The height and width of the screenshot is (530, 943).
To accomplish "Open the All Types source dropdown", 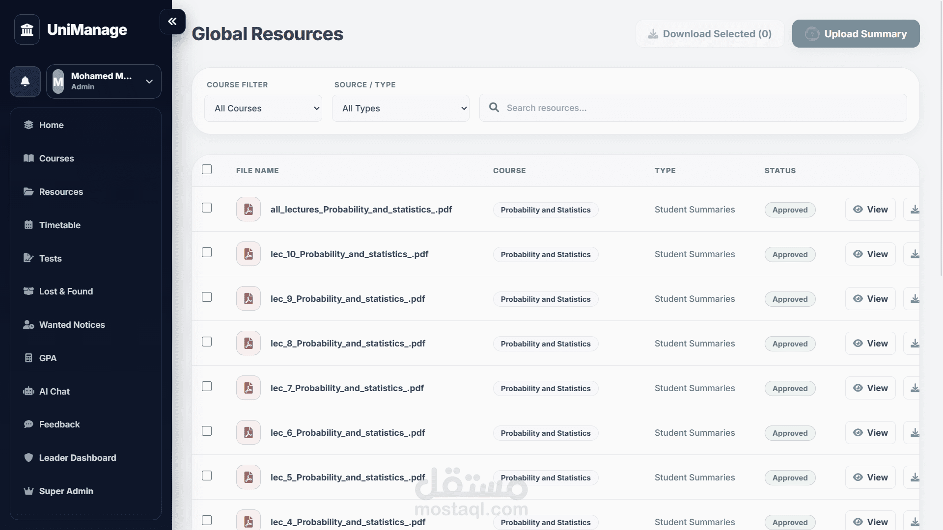I will coord(401,108).
